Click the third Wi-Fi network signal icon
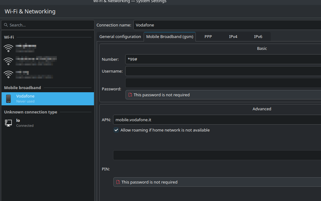The width and height of the screenshot is (321, 201). 8,74
